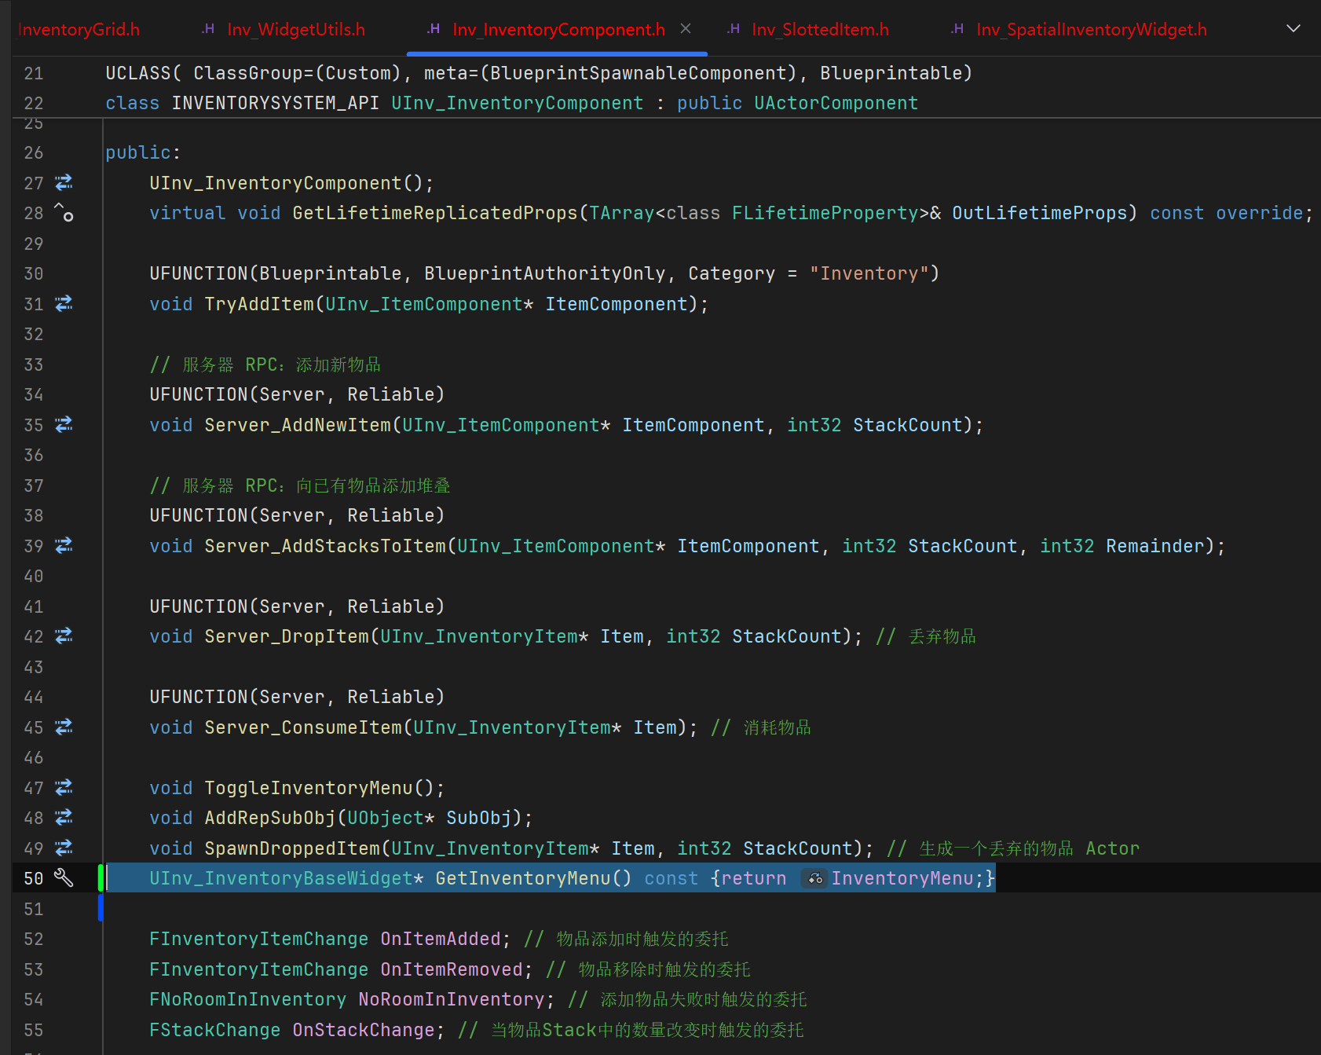Click the inlay hint icon before InventoryMenu
1321x1055 pixels.
(x=815, y=878)
